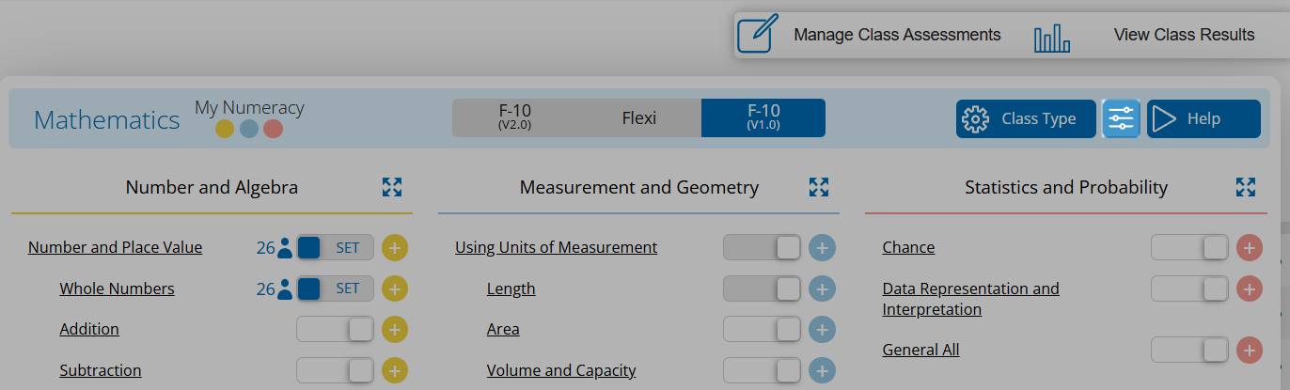Click the Manage Class Assessments pencil icon
Viewport: 1290px width, 390px height.
coord(757,34)
